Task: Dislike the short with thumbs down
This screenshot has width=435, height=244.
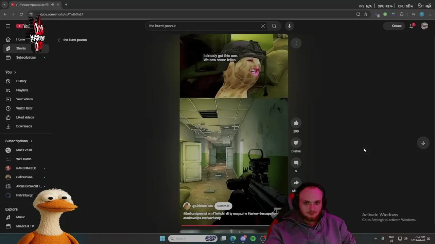Action: pyautogui.click(x=296, y=143)
